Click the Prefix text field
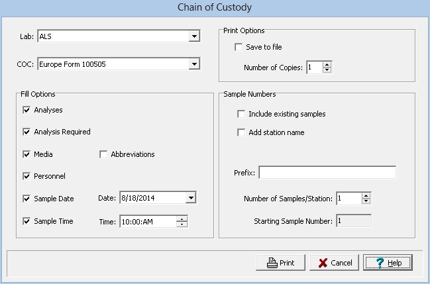This screenshot has height=284, width=430. point(327,173)
